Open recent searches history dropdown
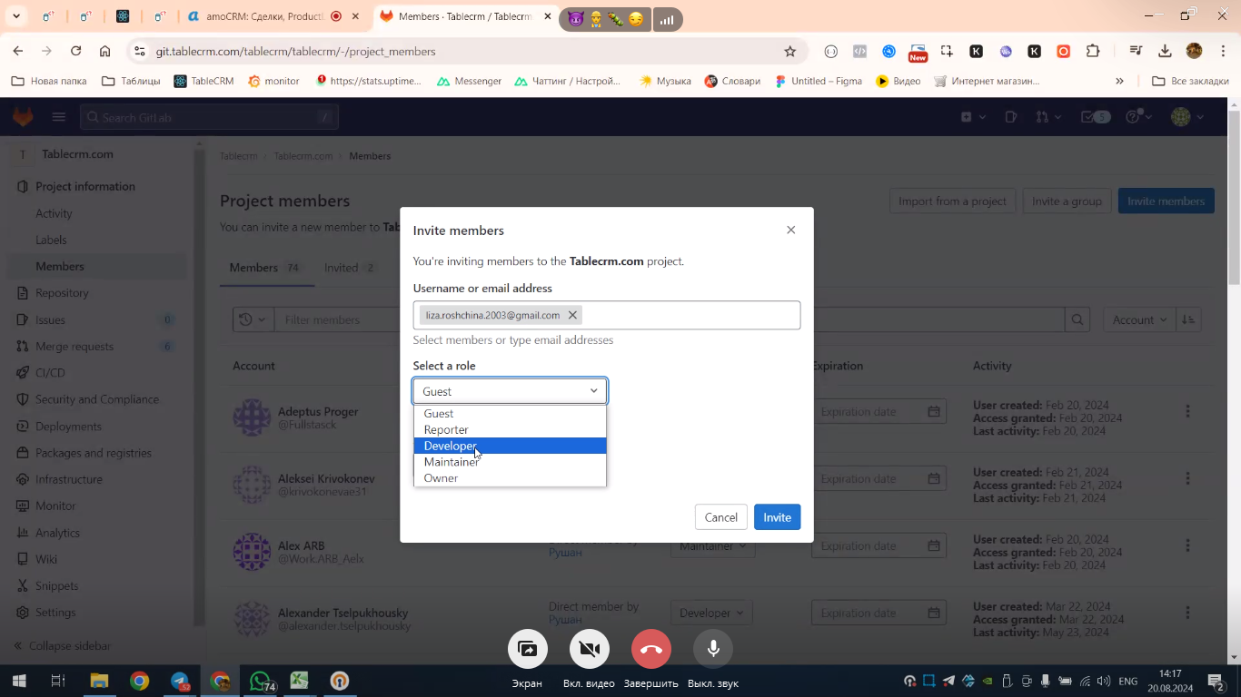This screenshot has width=1241, height=697. (253, 319)
